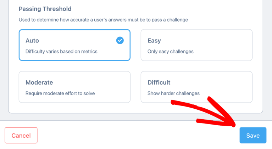This screenshot has height=149, width=272.
Task: Cancel the threshold changes
Action: coord(21,135)
